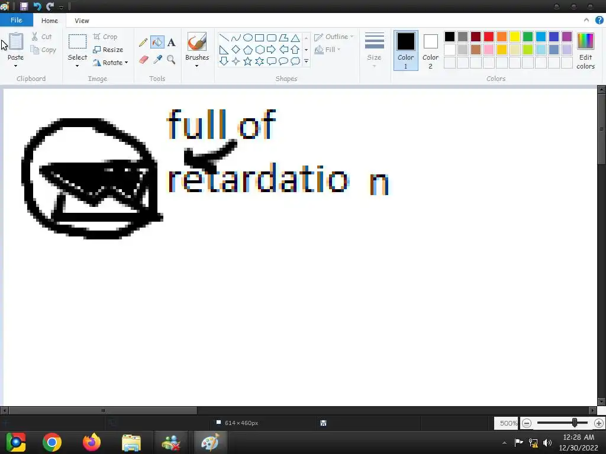The image size is (606, 454).
Task: Activate Color 2 selector
Action: (431, 51)
